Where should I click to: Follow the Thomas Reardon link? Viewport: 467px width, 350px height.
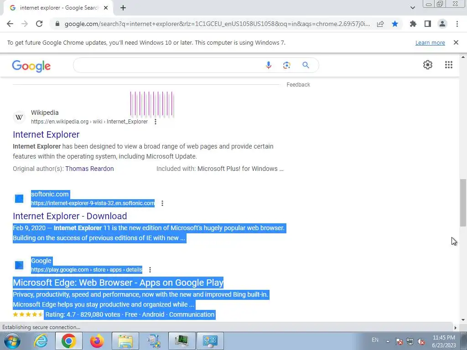[x=89, y=169]
